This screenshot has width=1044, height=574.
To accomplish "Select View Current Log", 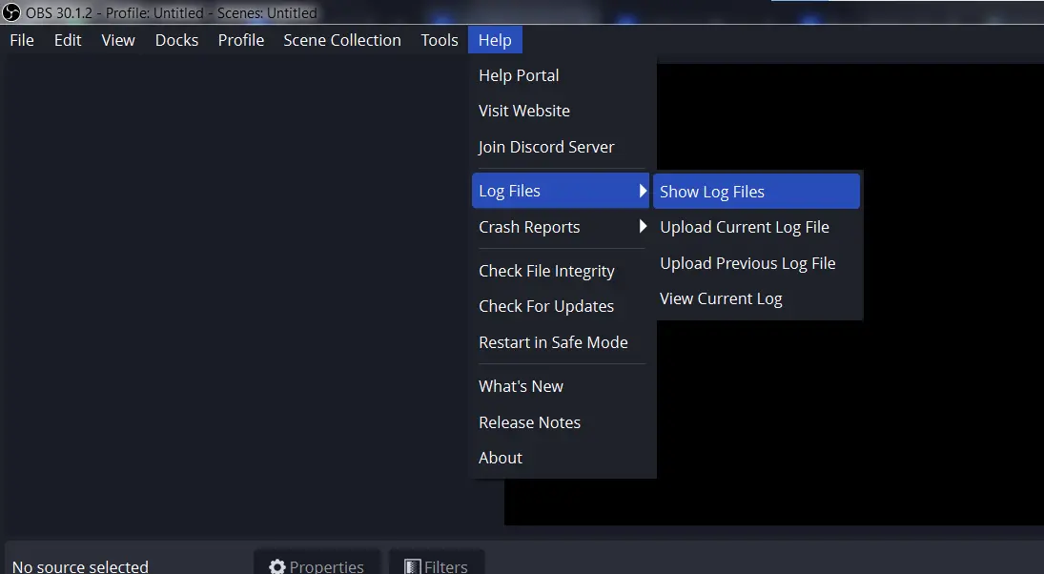I will (x=756, y=299).
